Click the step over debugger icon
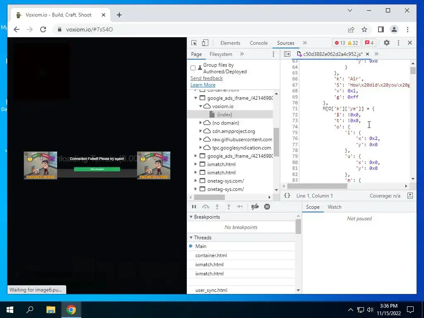Viewport: 424px width, 318px height. 205,207
